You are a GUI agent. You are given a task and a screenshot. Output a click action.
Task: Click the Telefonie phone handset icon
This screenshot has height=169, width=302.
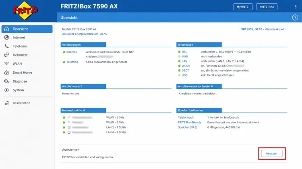click(x=6, y=46)
